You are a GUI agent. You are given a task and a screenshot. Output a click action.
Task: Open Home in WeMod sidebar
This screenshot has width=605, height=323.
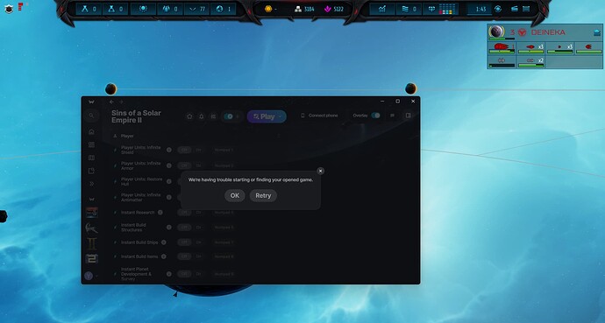coord(91,131)
